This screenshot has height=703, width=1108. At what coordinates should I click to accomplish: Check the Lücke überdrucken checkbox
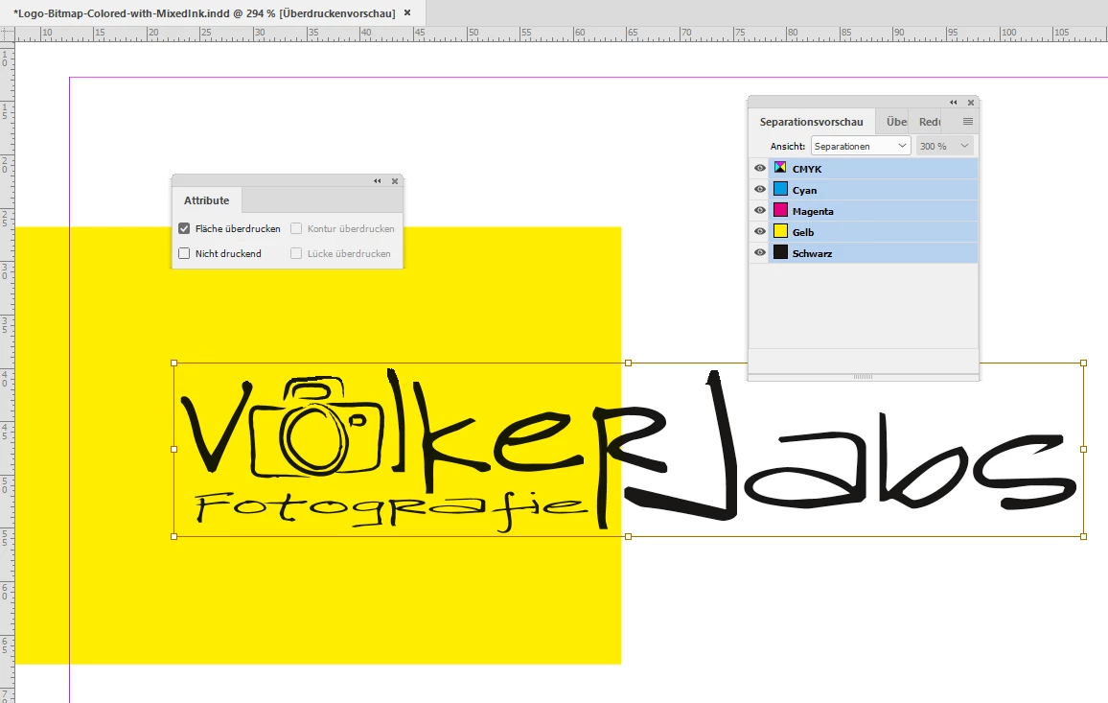click(x=296, y=253)
